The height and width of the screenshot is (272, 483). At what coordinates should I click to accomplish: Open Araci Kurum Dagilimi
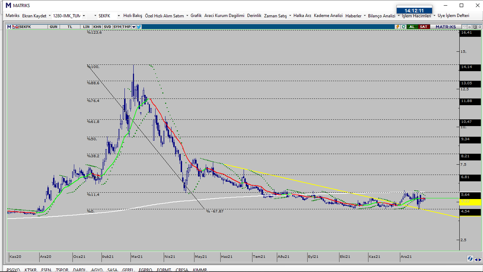[x=224, y=16]
